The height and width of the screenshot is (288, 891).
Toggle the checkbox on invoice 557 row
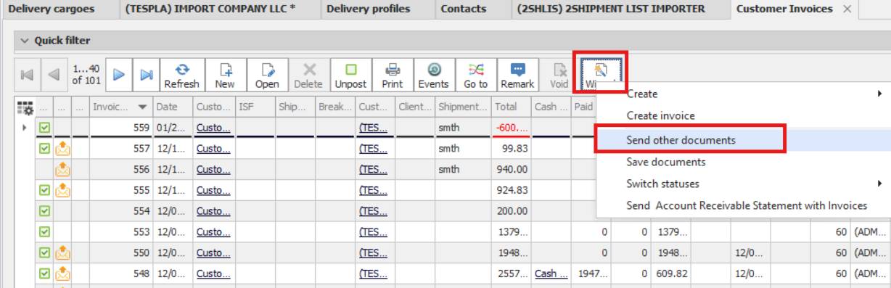point(44,149)
